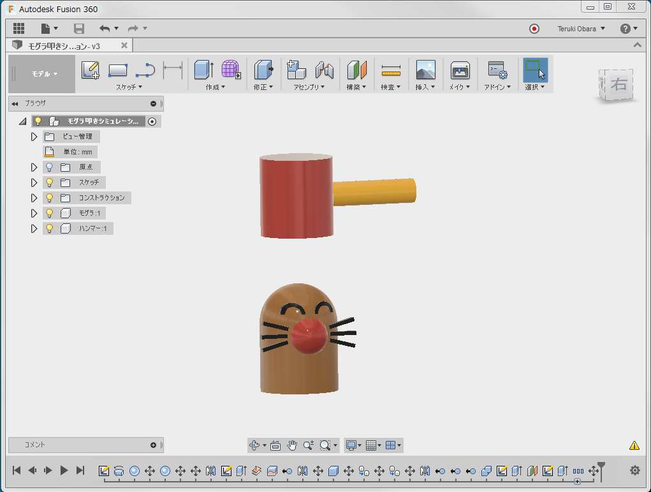651x492 pixels.
Task: Open the モデル workspace dropdown
Action: pos(44,74)
